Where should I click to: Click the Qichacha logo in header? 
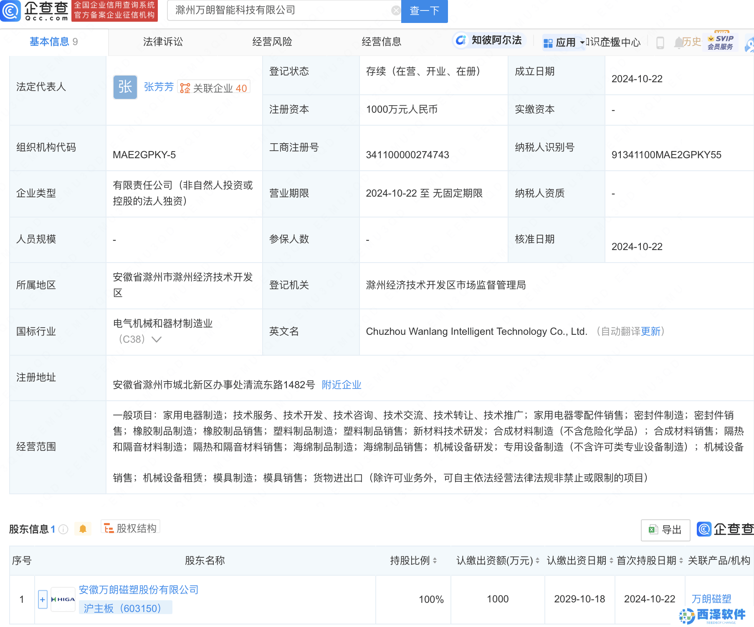pos(35,11)
